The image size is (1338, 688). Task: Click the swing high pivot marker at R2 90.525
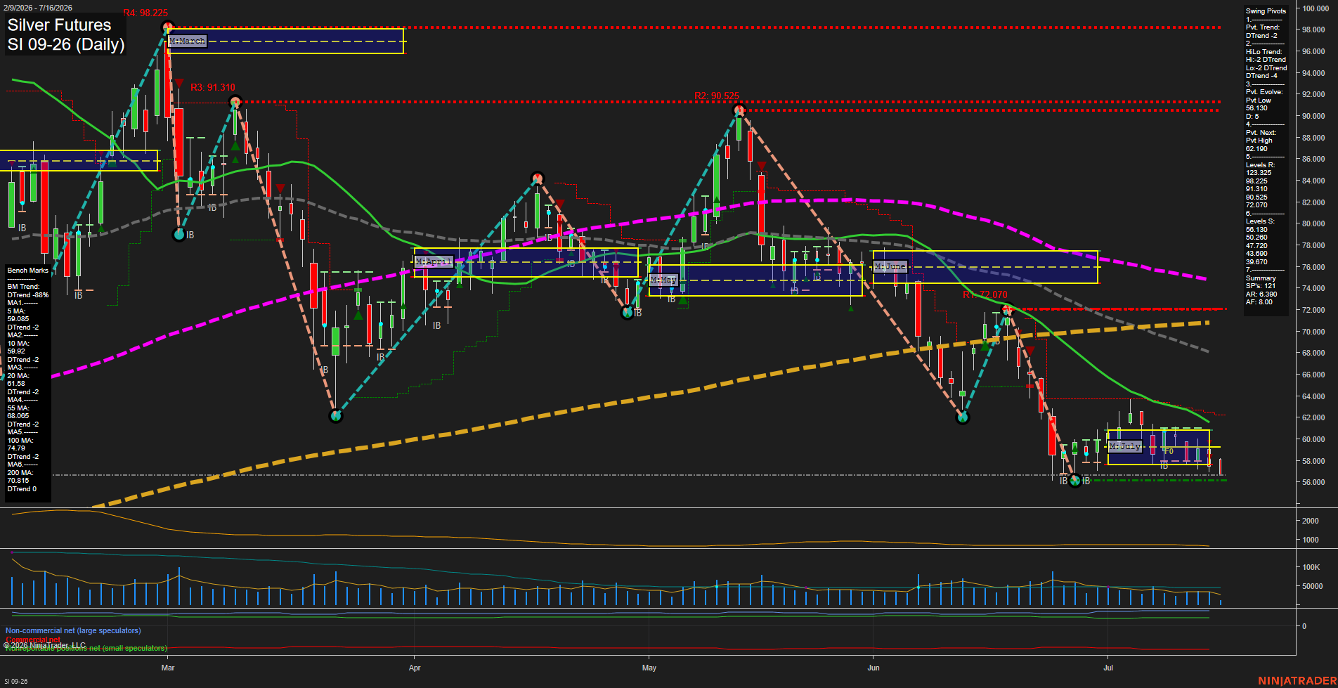pyautogui.click(x=739, y=110)
